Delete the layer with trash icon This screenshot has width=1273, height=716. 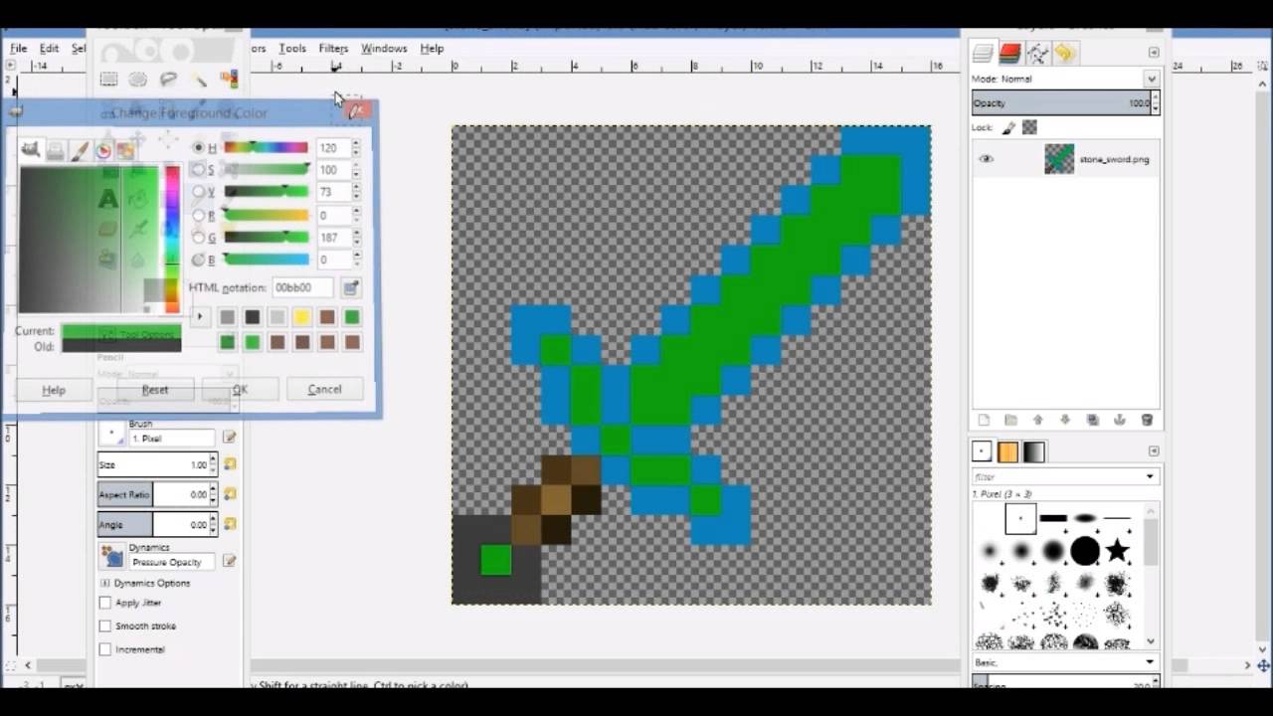tap(1147, 421)
